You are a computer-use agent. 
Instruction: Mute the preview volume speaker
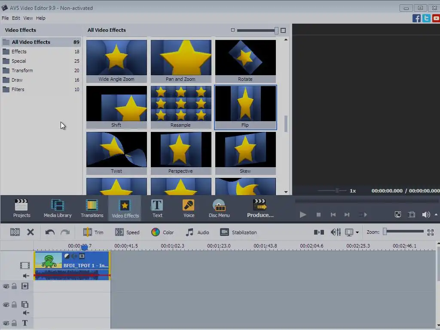click(x=426, y=214)
